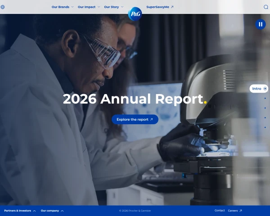
Task: Open the globe language selector icon
Action: (x=3, y=7)
